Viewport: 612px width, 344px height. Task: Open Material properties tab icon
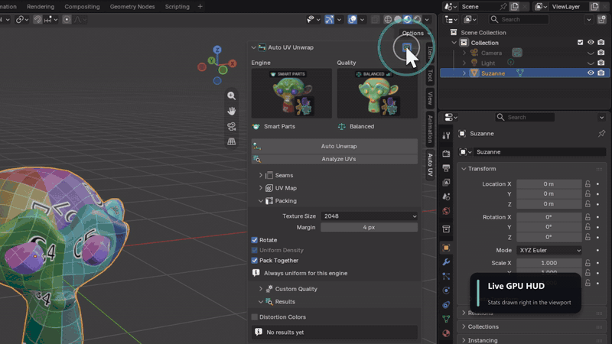click(x=446, y=333)
